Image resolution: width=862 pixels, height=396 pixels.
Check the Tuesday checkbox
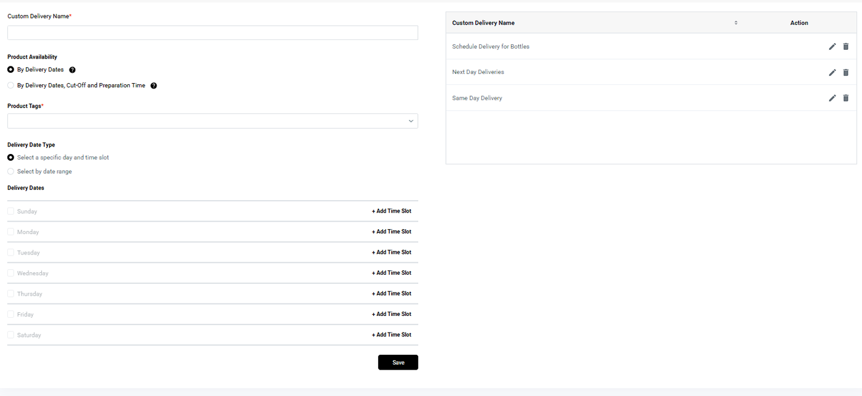(10, 253)
